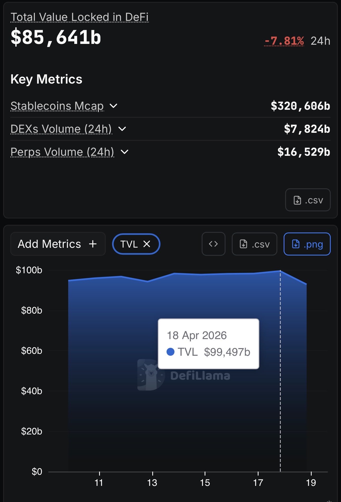Click the Stablecoins Mcap label
This screenshot has height=502, width=341.
pos(57,106)
